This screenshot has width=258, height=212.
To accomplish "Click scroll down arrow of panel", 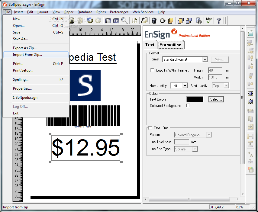I will tap(243, 194).
